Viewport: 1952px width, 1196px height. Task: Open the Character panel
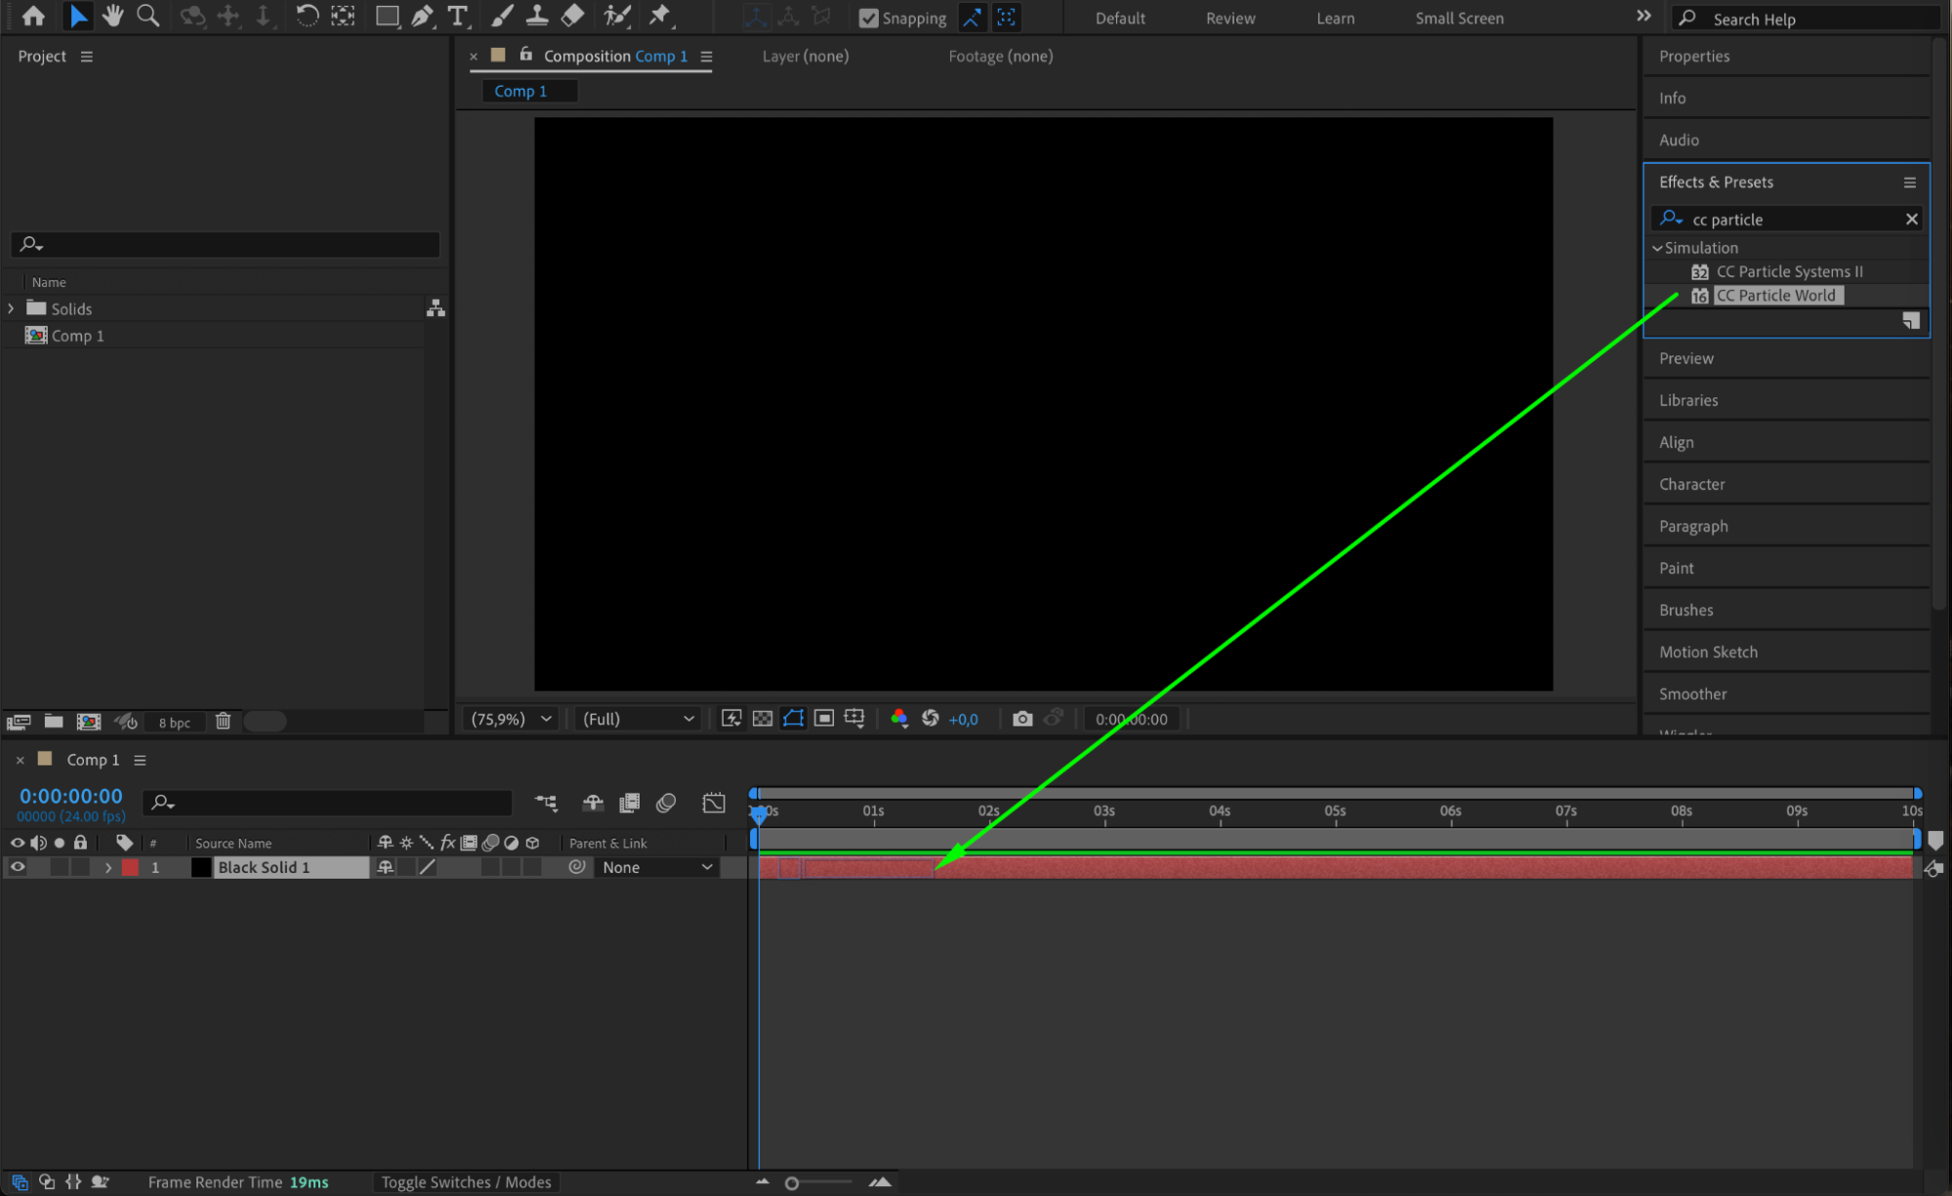point(1691,484)
